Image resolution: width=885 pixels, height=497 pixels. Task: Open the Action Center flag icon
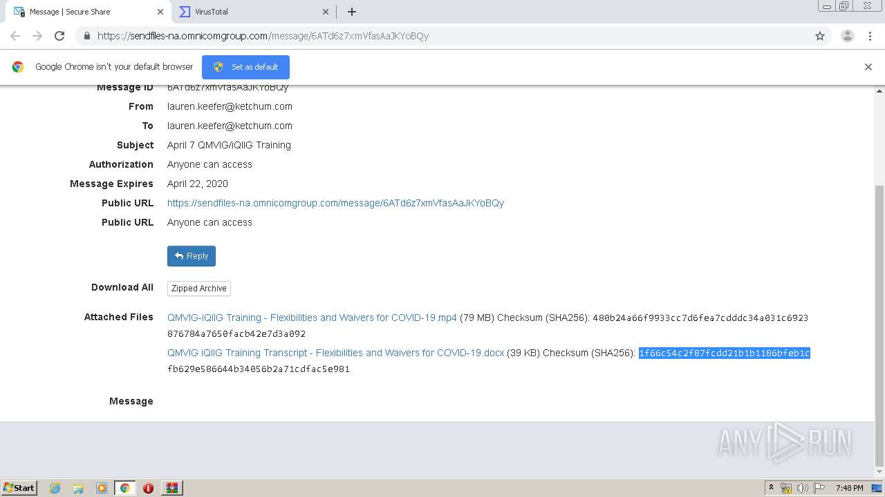tap(820, 488)
